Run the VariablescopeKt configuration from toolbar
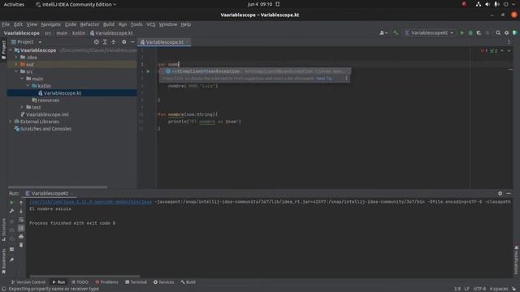Screen dimensions: 520x292 tap(462, 32)
